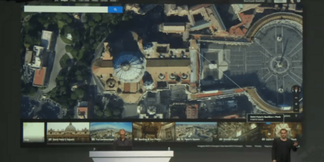This screenshot has width=324, height=162.
Task: Open the Sistine Chapel thumbnail
Action: click(x=239, y=132)
